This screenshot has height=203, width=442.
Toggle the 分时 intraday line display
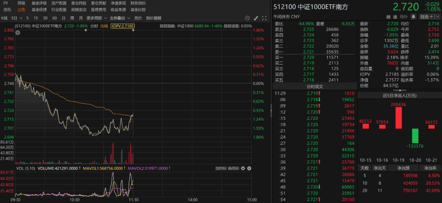tap(94, 26)
